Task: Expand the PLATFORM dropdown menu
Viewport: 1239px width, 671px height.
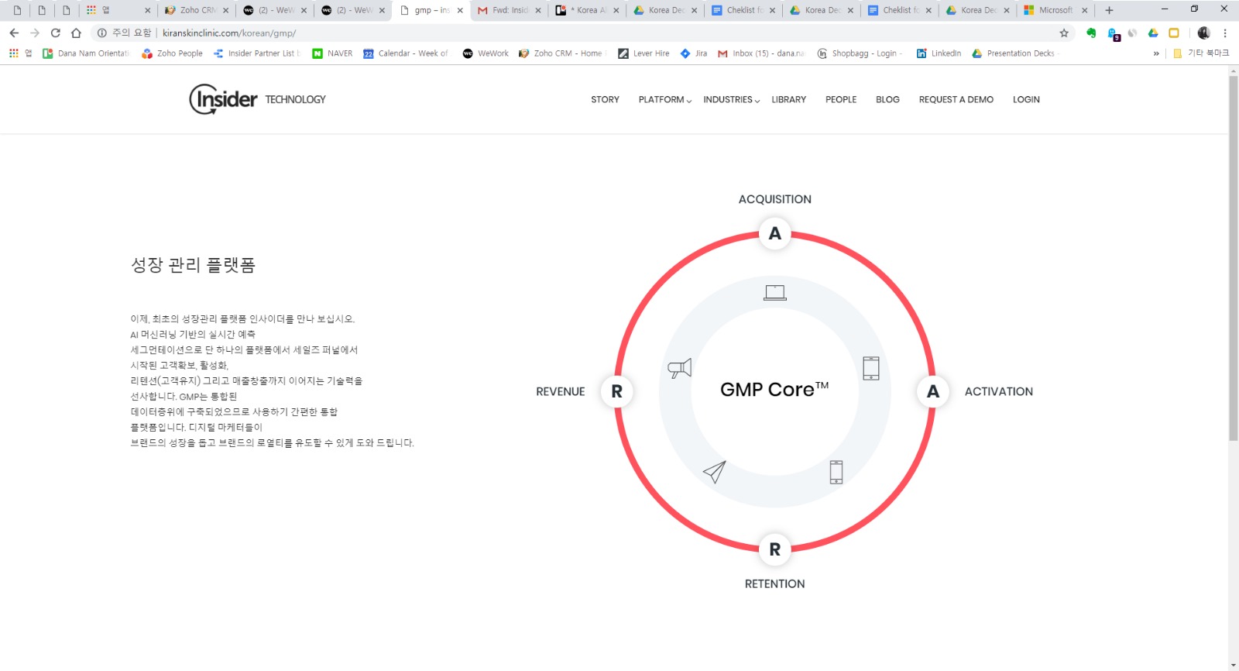Action: [664, 99]
